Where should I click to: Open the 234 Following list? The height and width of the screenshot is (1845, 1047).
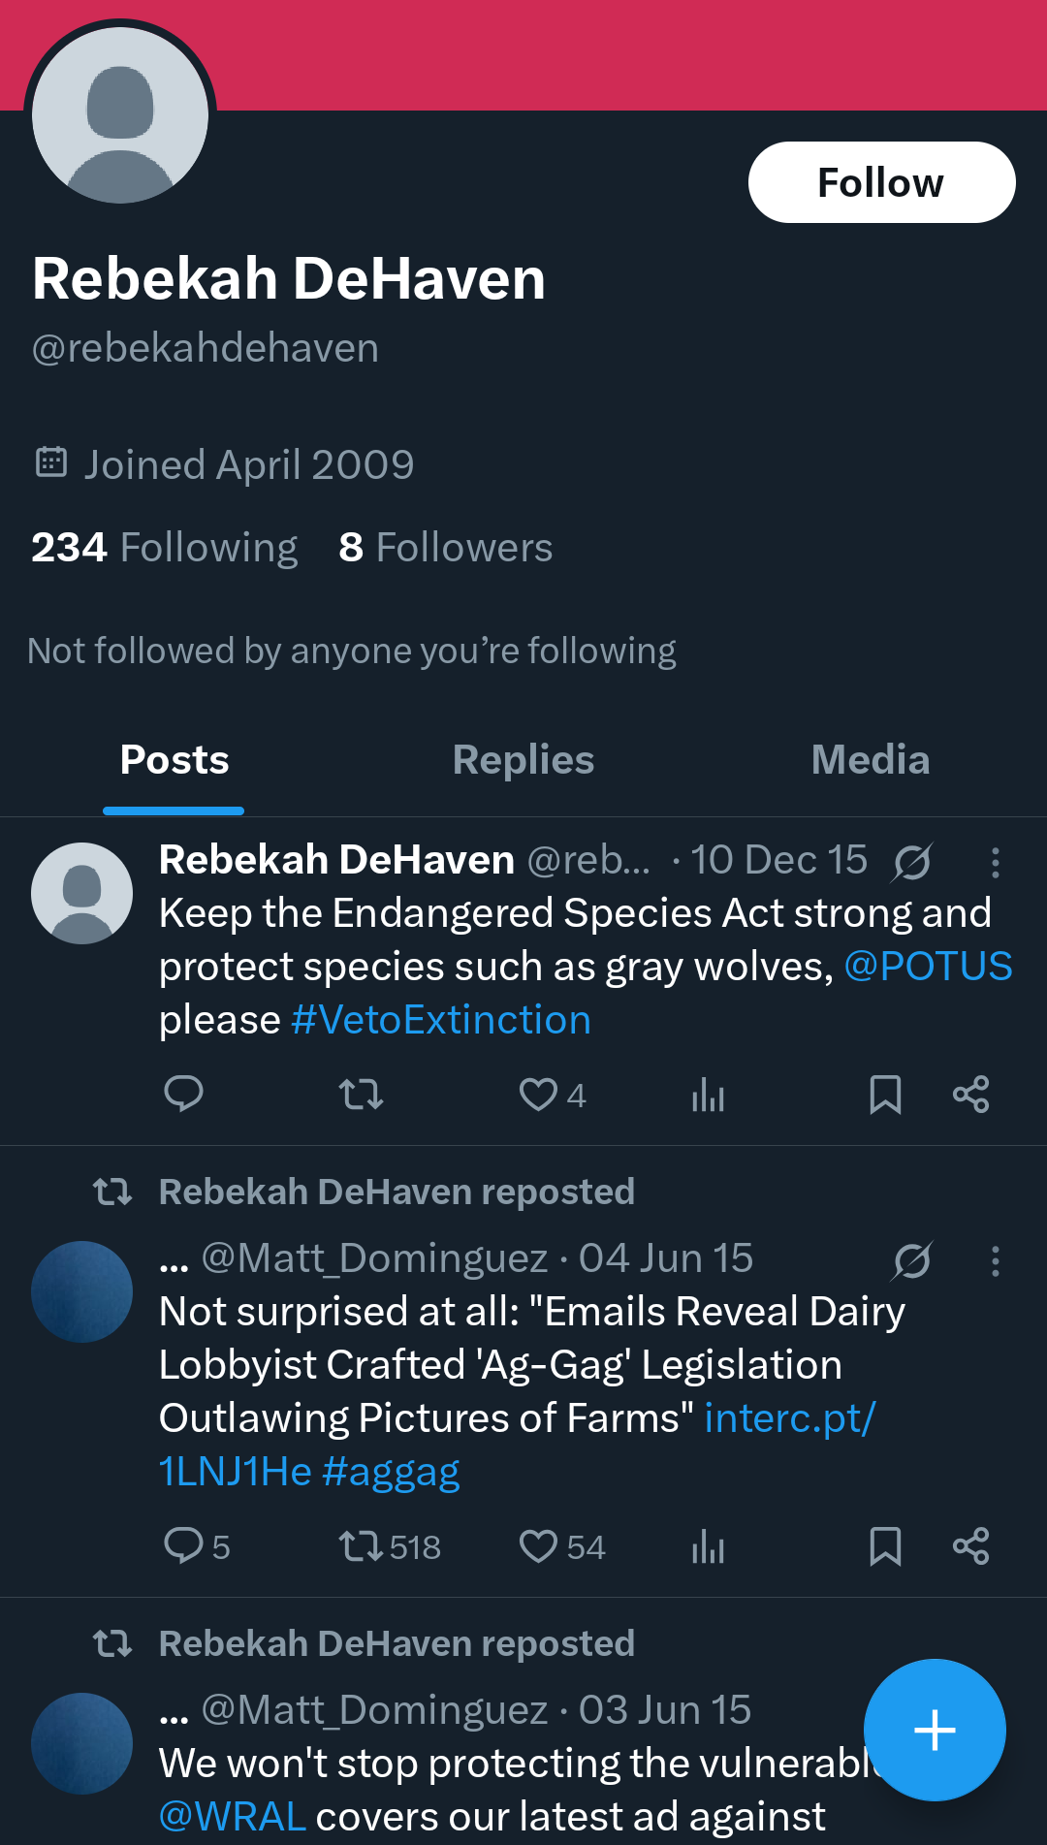(x=165, y=548)
